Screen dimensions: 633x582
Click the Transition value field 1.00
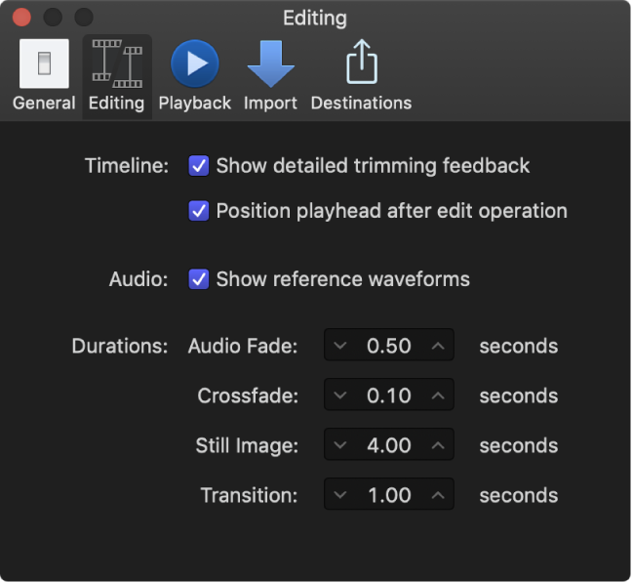(x=388, y=495)
